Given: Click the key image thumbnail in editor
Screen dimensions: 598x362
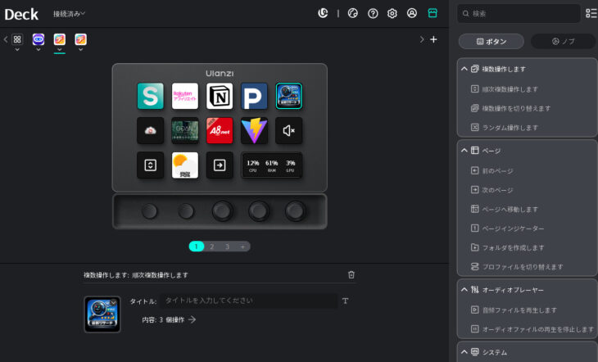Looking at the screenshot, I should pos(102,314).
